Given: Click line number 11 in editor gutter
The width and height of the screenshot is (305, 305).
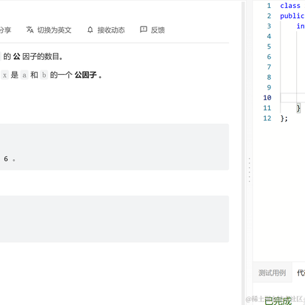Looking at the screenshot, I should [x=267, y=108].
